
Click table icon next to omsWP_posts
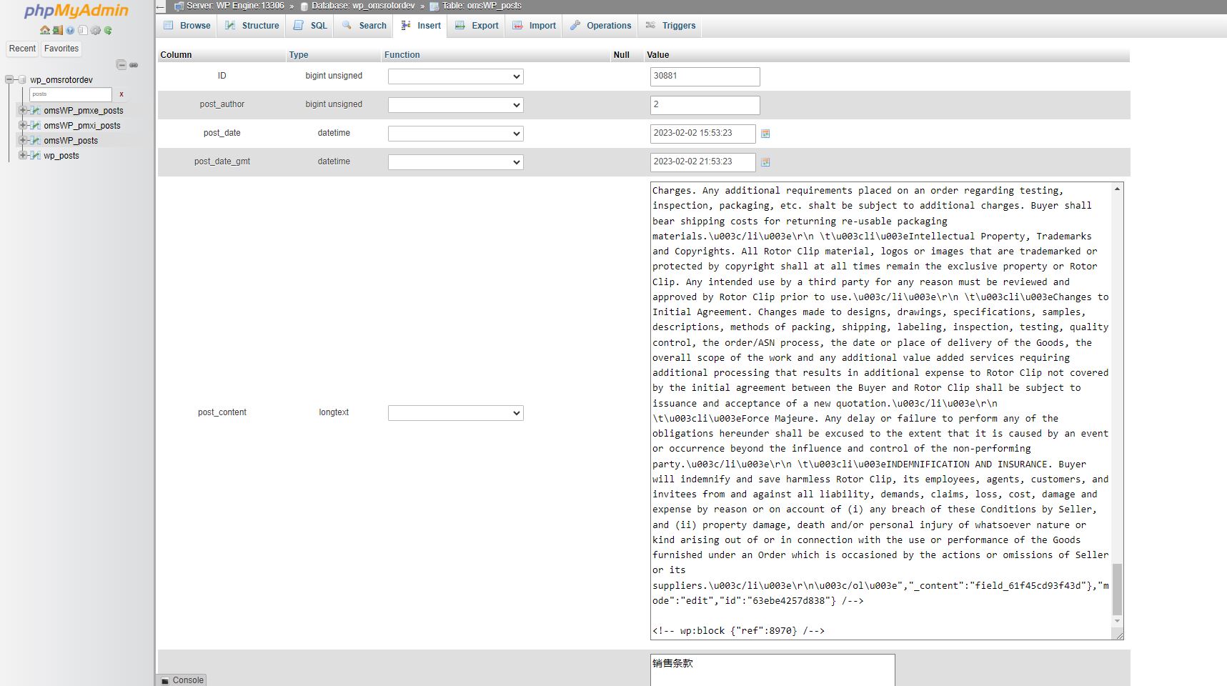35,140
